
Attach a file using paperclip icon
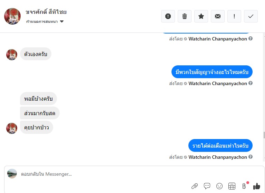coord(195,186)
